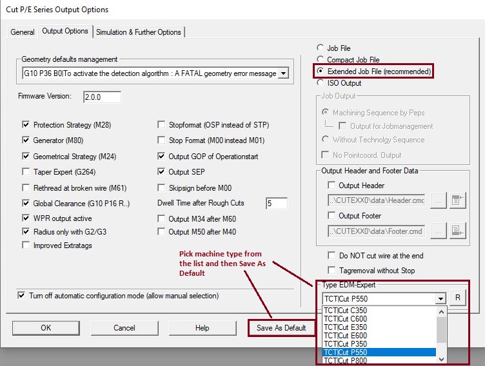Viewport: 485px width, 366px height.
Task: Toggle Output GOP of Operationstart checkbox
Action: 161,157
